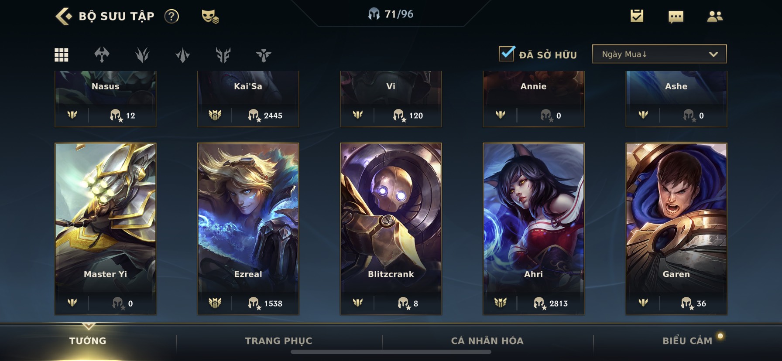
Task: Open the Ezreal champion card
Action: pyautogui.click(x=248, y=229)
